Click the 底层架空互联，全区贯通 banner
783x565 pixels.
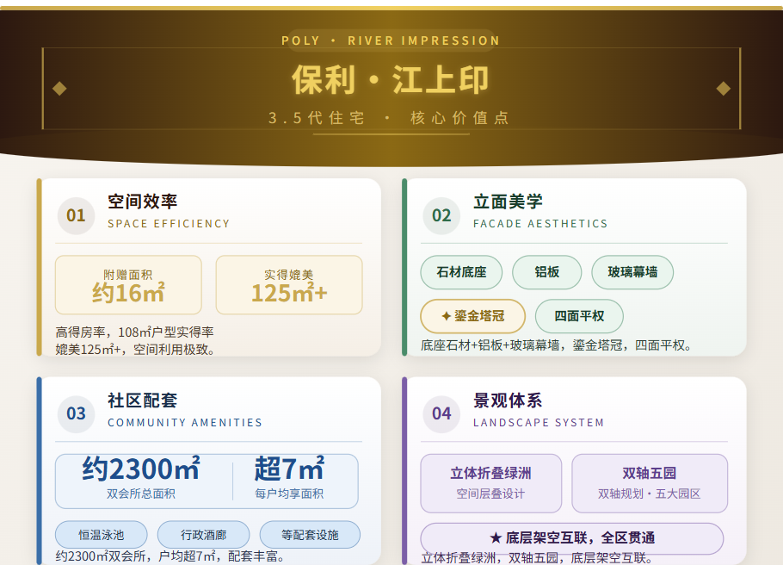pyautogui.click(x=572, y=538)
